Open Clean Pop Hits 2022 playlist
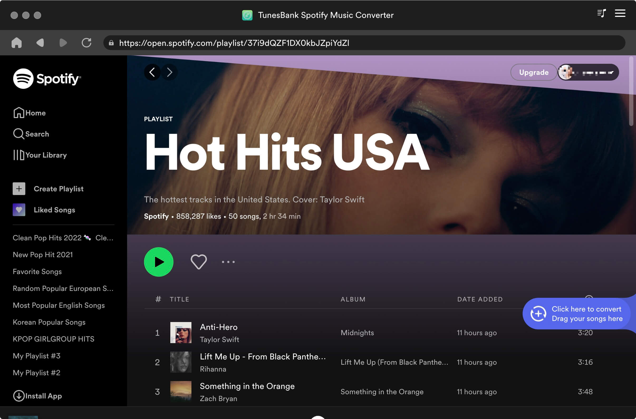The width and height of the screenshot is (636, 419). click(63, 238)
